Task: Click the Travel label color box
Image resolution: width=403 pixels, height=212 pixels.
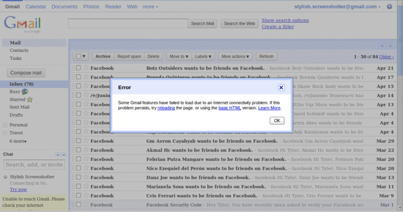Action: (5, 133)
